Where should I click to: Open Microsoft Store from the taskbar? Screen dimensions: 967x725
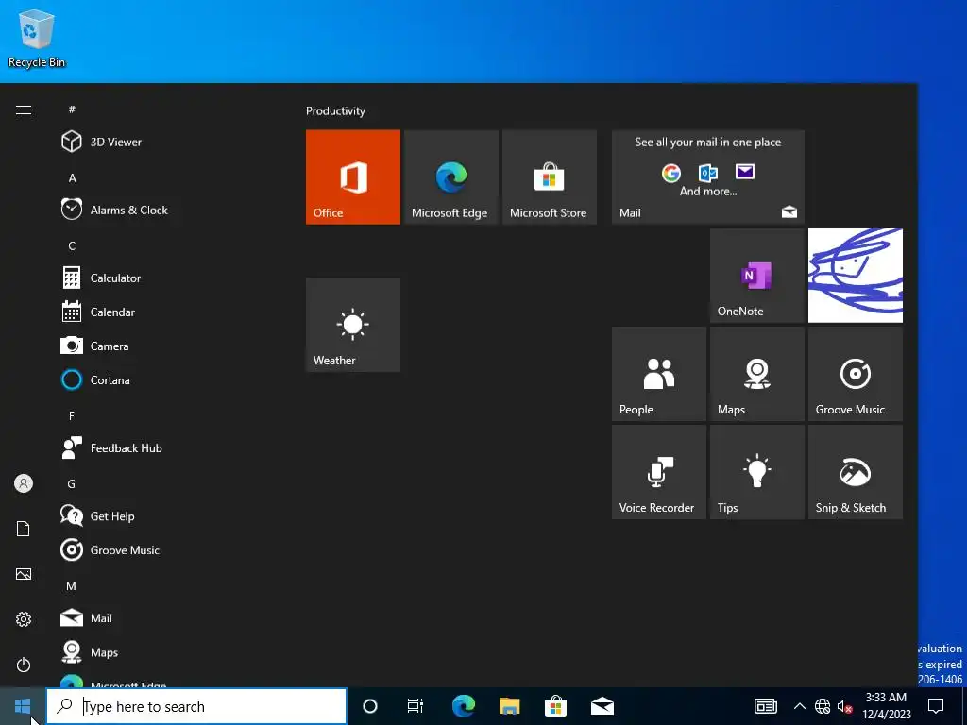(555, 706)
